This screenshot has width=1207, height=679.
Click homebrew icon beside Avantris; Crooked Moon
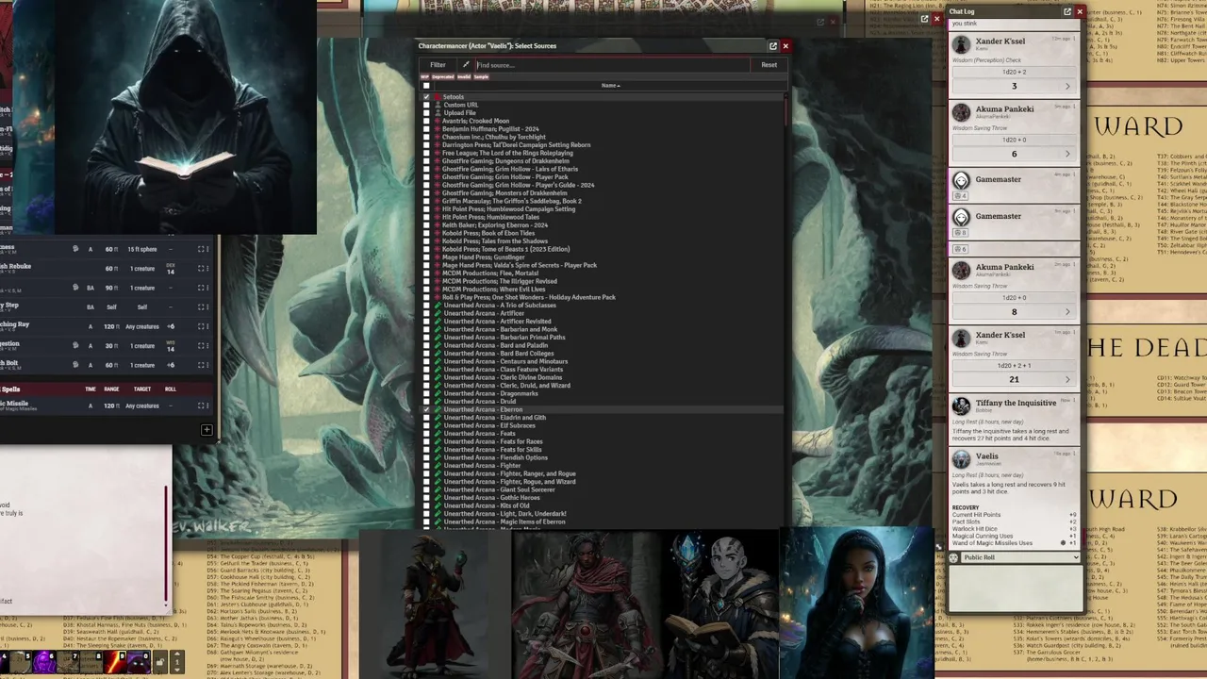tap(438, 121)
